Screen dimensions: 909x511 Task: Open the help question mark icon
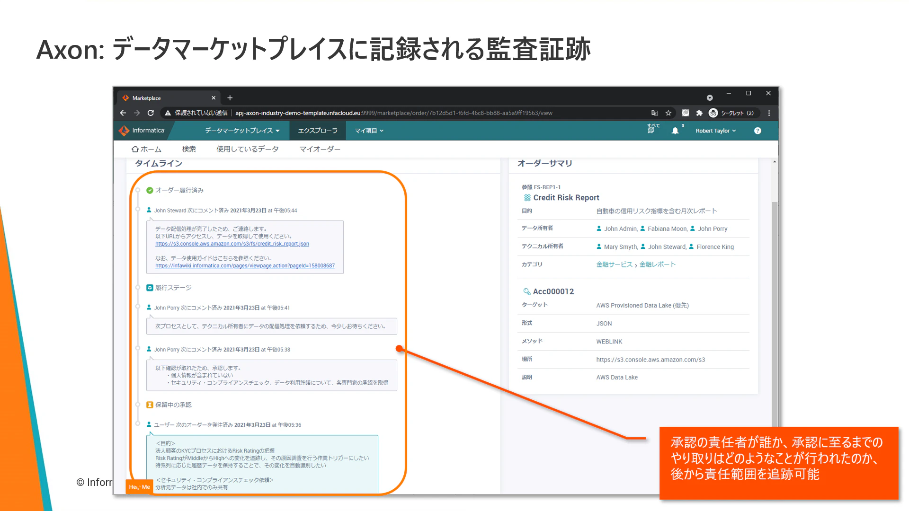[x=757, y=131]
